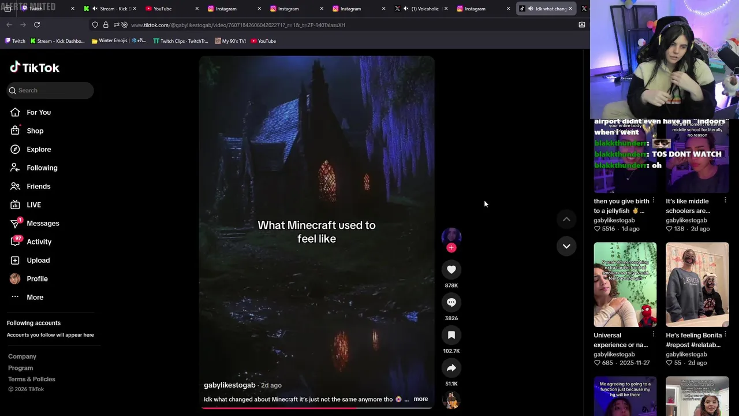The image size is (739, 416).
Task: Open comments with speech bubble icon
Action: tap(451, 302)
